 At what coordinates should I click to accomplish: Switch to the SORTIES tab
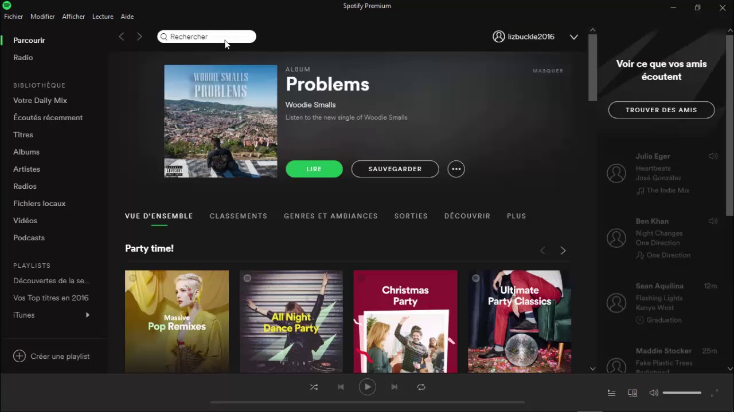pos(411,216)
